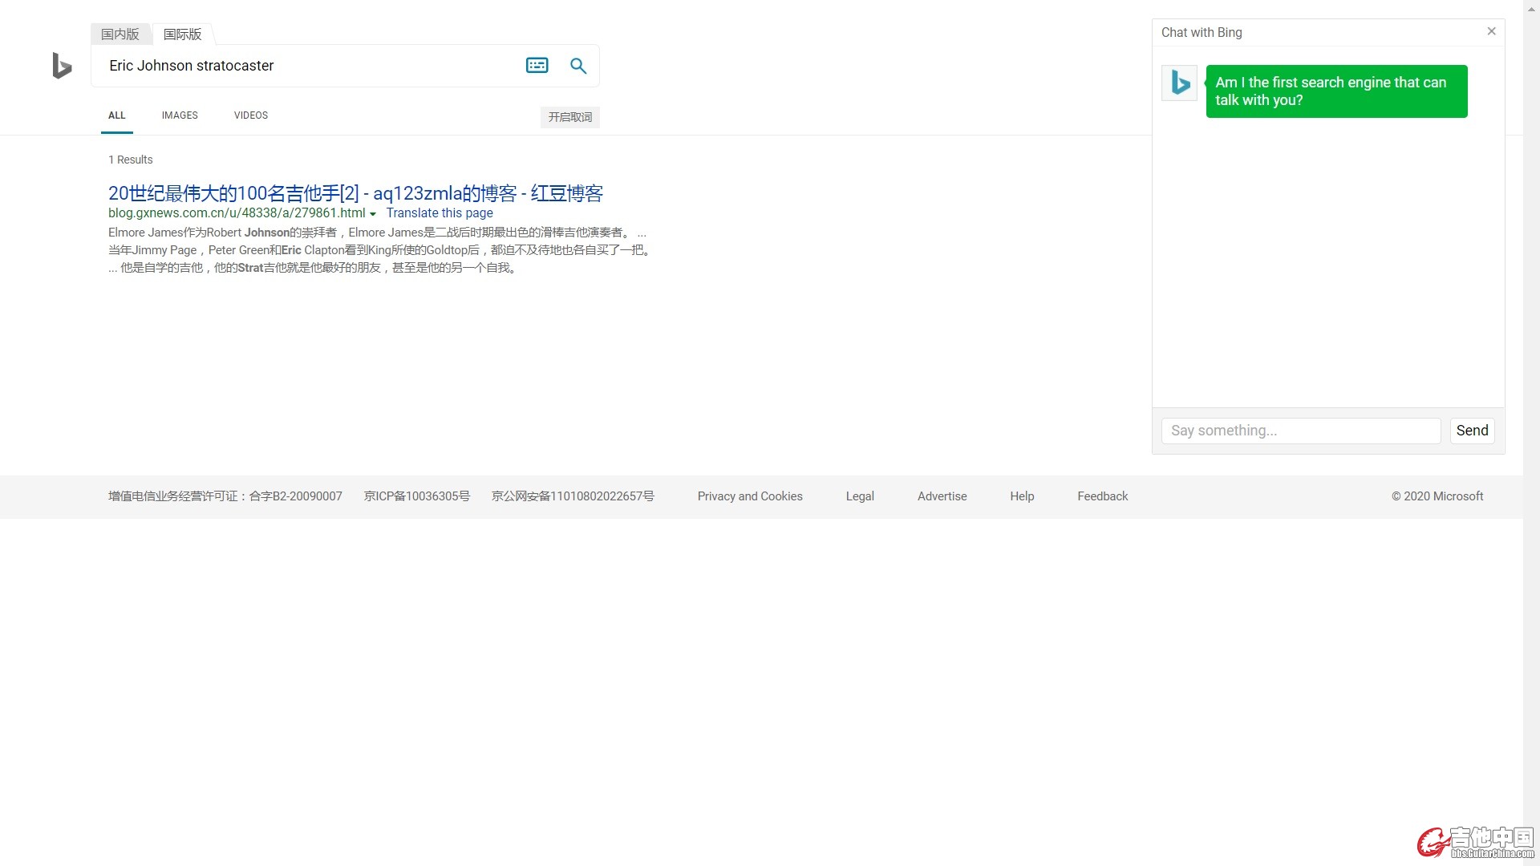
Task: Open the Feedback footer link
Action: (1102, 496)
